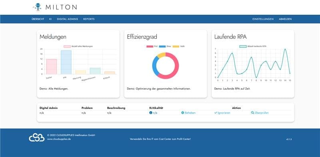This screenshot has height=157, width=320.
Task: Open the Übersicht menu item
Action: [x=38, y=19]
